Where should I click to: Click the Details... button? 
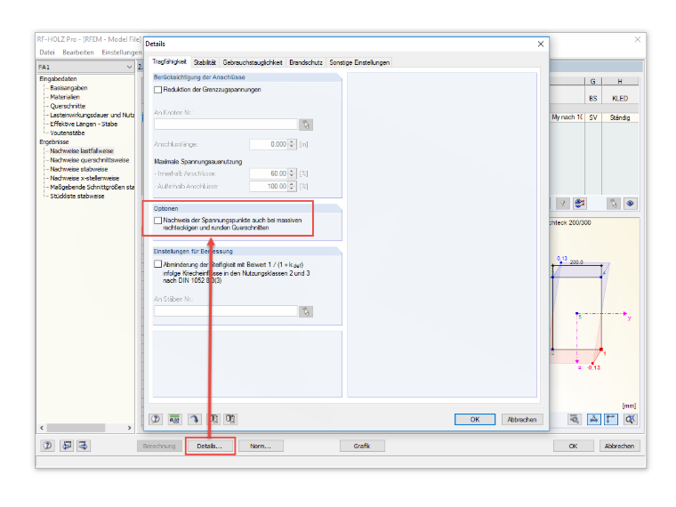[210, 446]
